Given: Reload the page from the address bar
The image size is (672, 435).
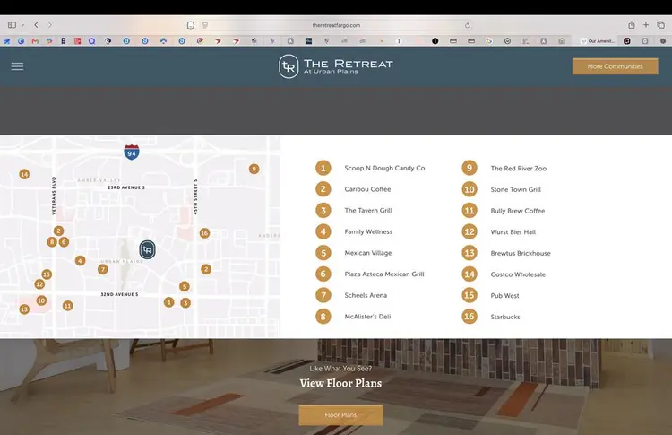Looking at the screenshot, I should point(467,25).
